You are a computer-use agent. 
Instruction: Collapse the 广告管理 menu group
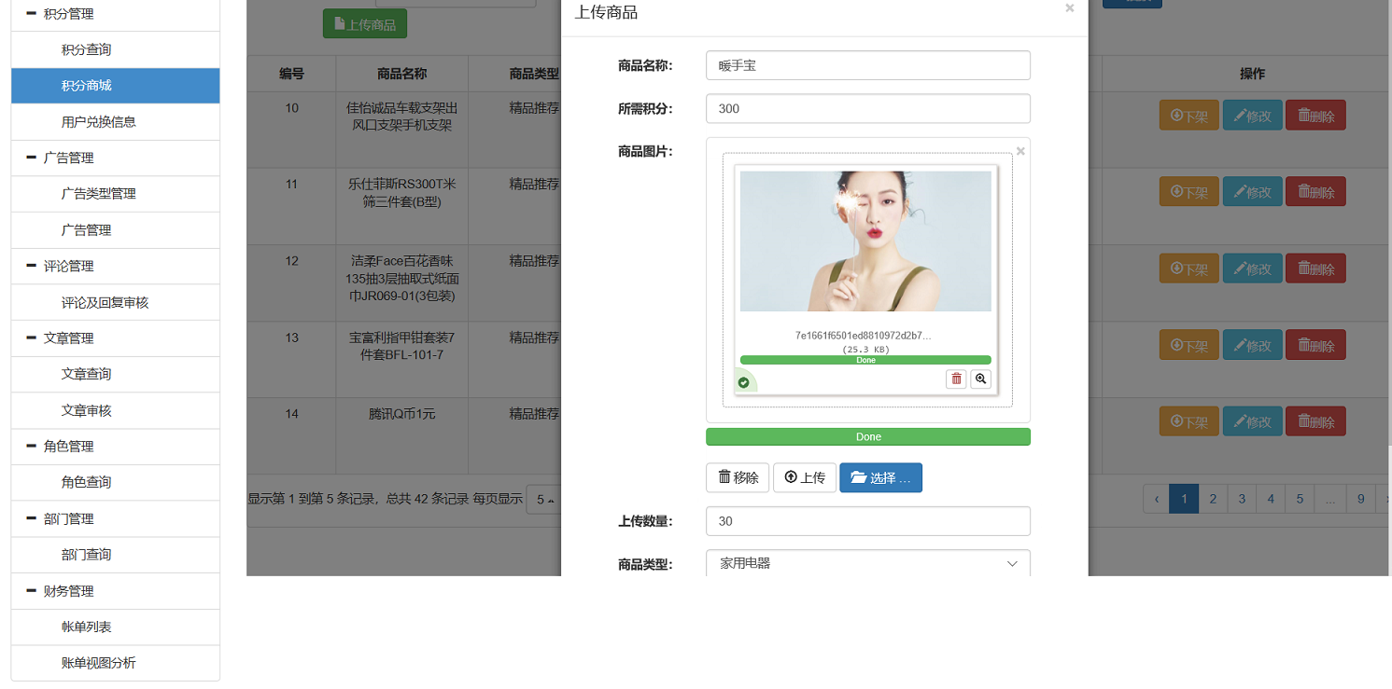[32, 158]
